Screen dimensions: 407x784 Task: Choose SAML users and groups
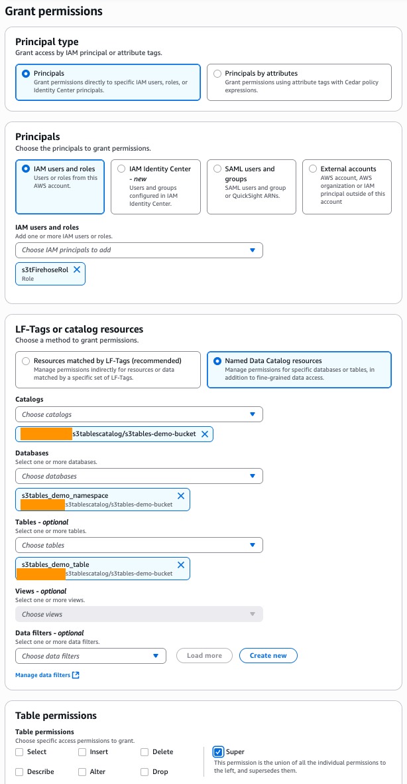217,168
